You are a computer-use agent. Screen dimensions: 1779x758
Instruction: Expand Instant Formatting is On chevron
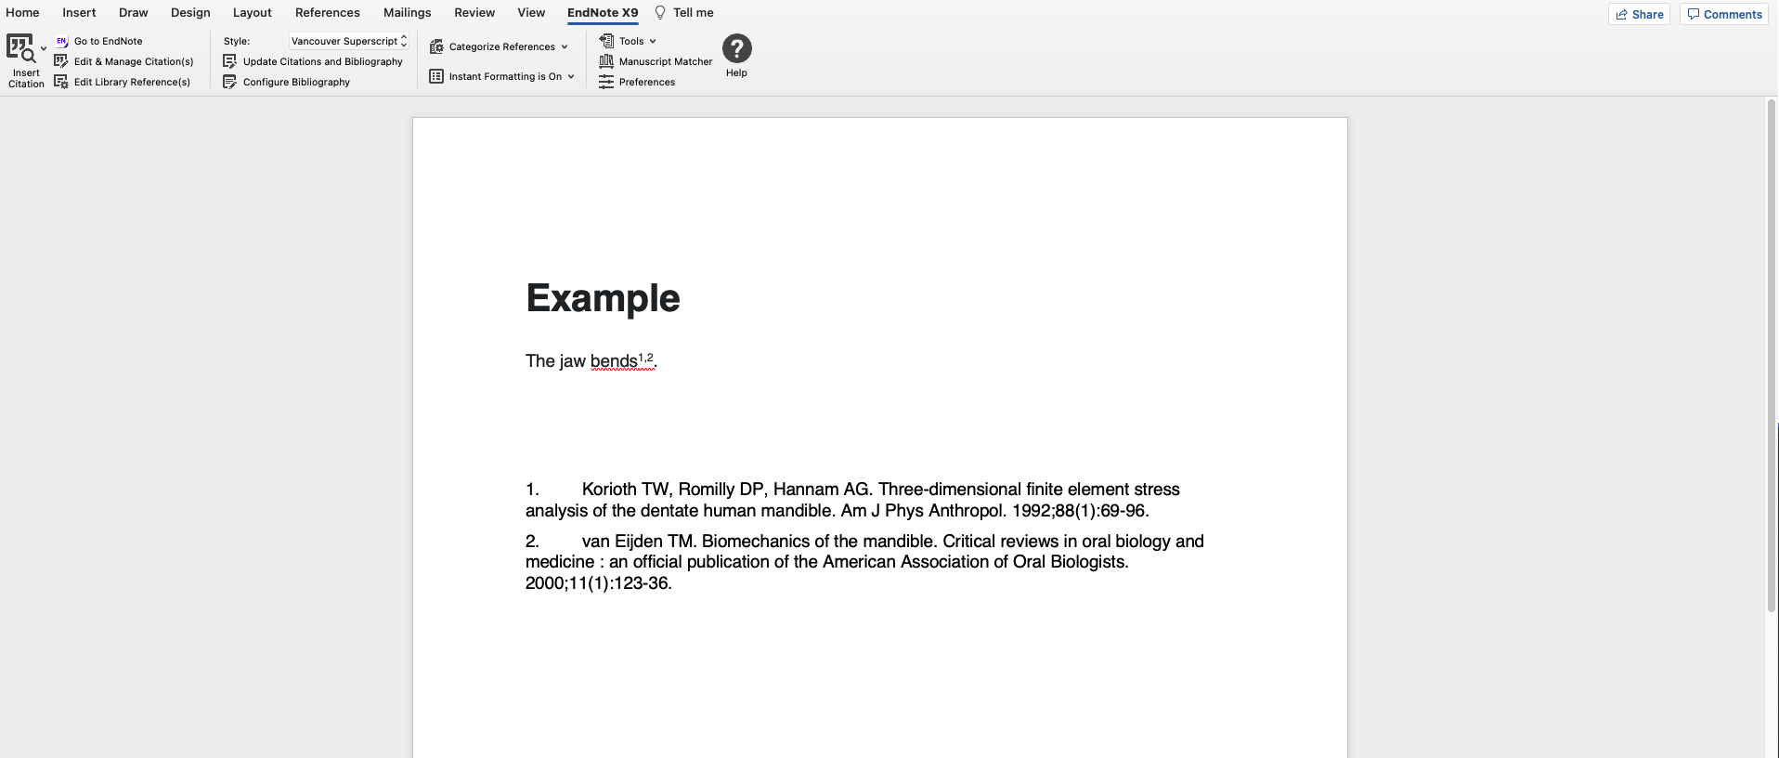coord(571,76)
